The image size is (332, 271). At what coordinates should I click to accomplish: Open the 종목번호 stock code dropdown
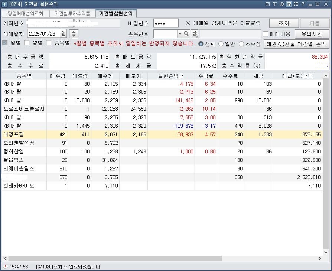pos(180,33)
